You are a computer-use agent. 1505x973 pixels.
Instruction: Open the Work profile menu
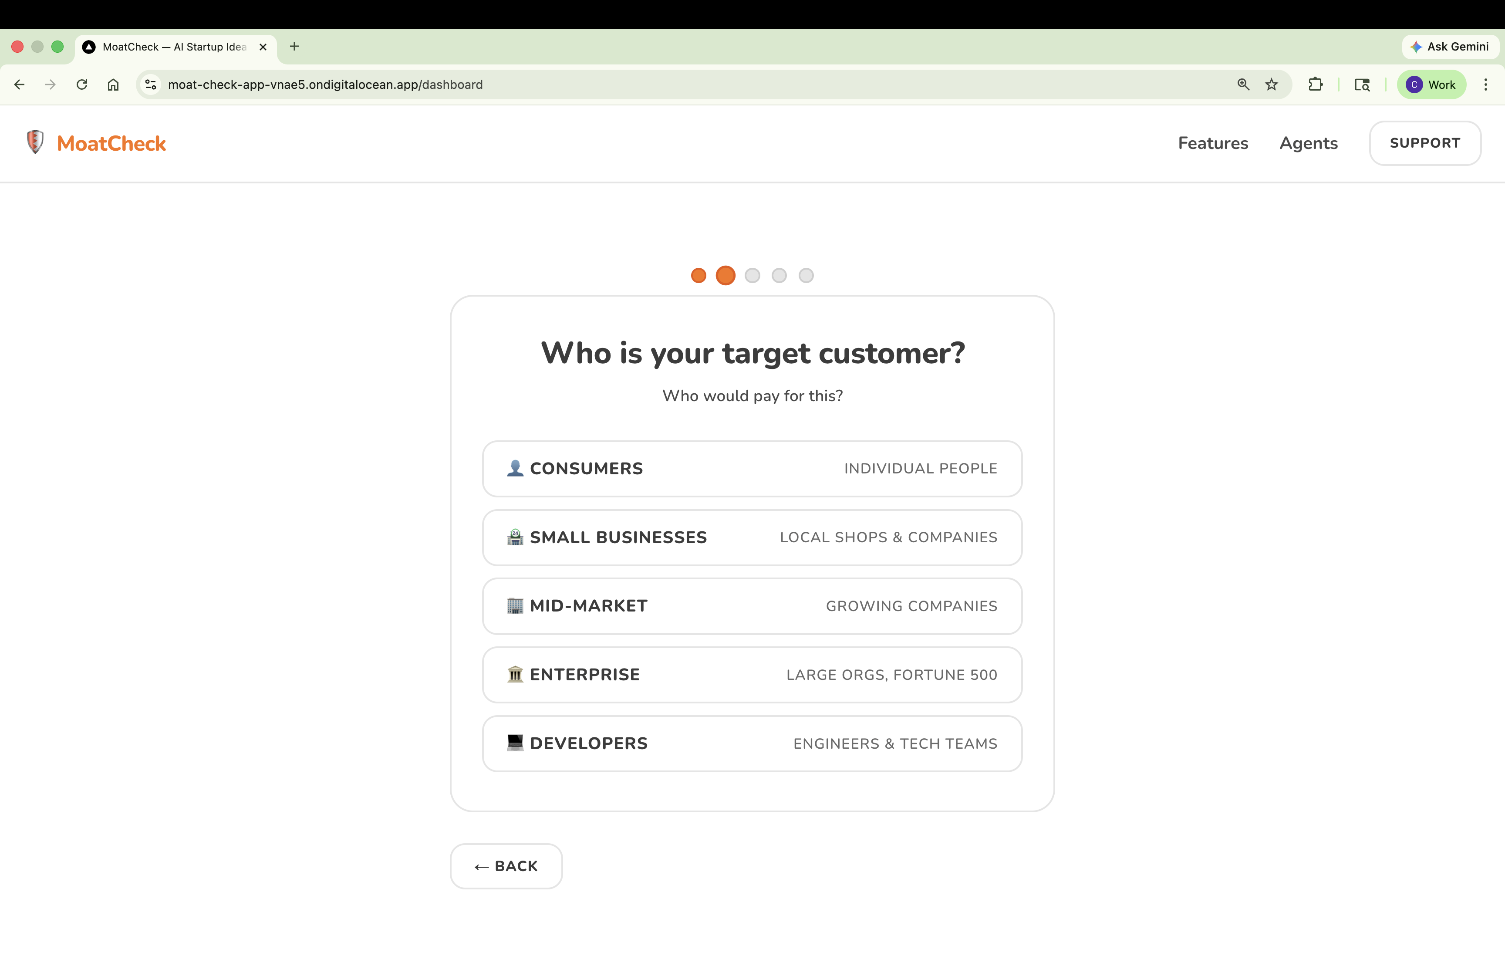pos(1431,84)
